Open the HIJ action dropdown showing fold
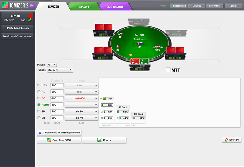The width and height of the screenshot is (244, 167). click(81, 92)
